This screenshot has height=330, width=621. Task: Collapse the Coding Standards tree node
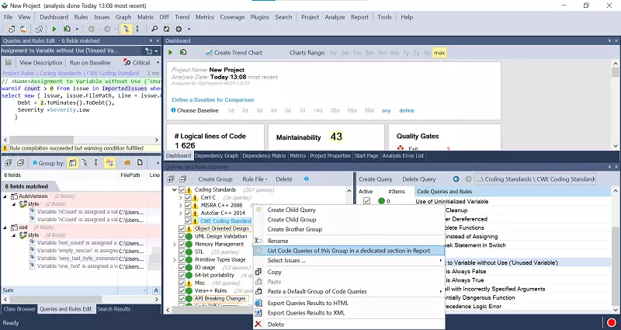174,190
